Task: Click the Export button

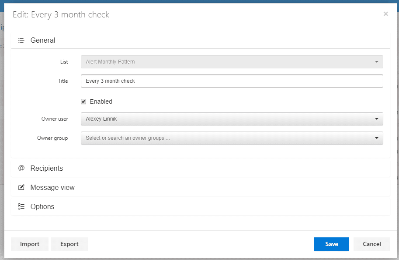Action: tap(69, 244)
